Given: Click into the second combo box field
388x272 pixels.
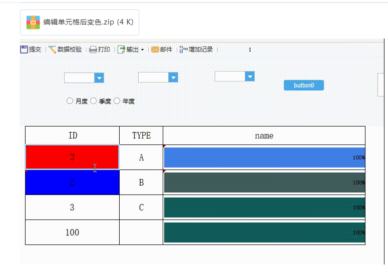Looking at the screenshot, I should pyautogui.click(x=153, y=77).
